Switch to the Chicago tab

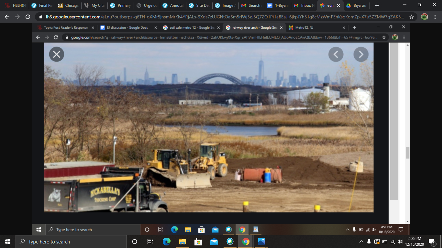coord(68,5)
